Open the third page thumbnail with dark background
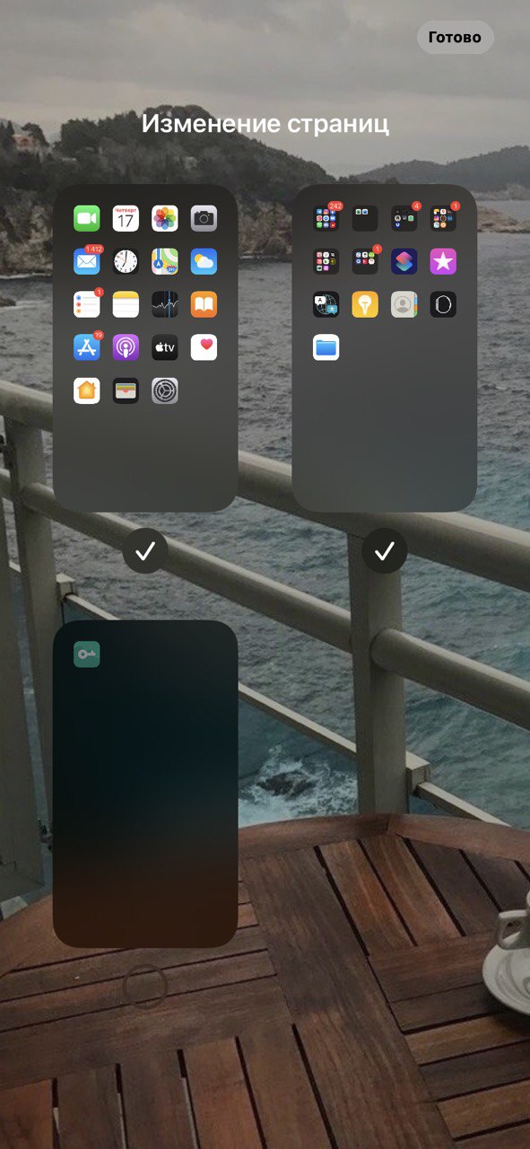The width and height of the screenshot is (530, 1149). click(145, 784)
